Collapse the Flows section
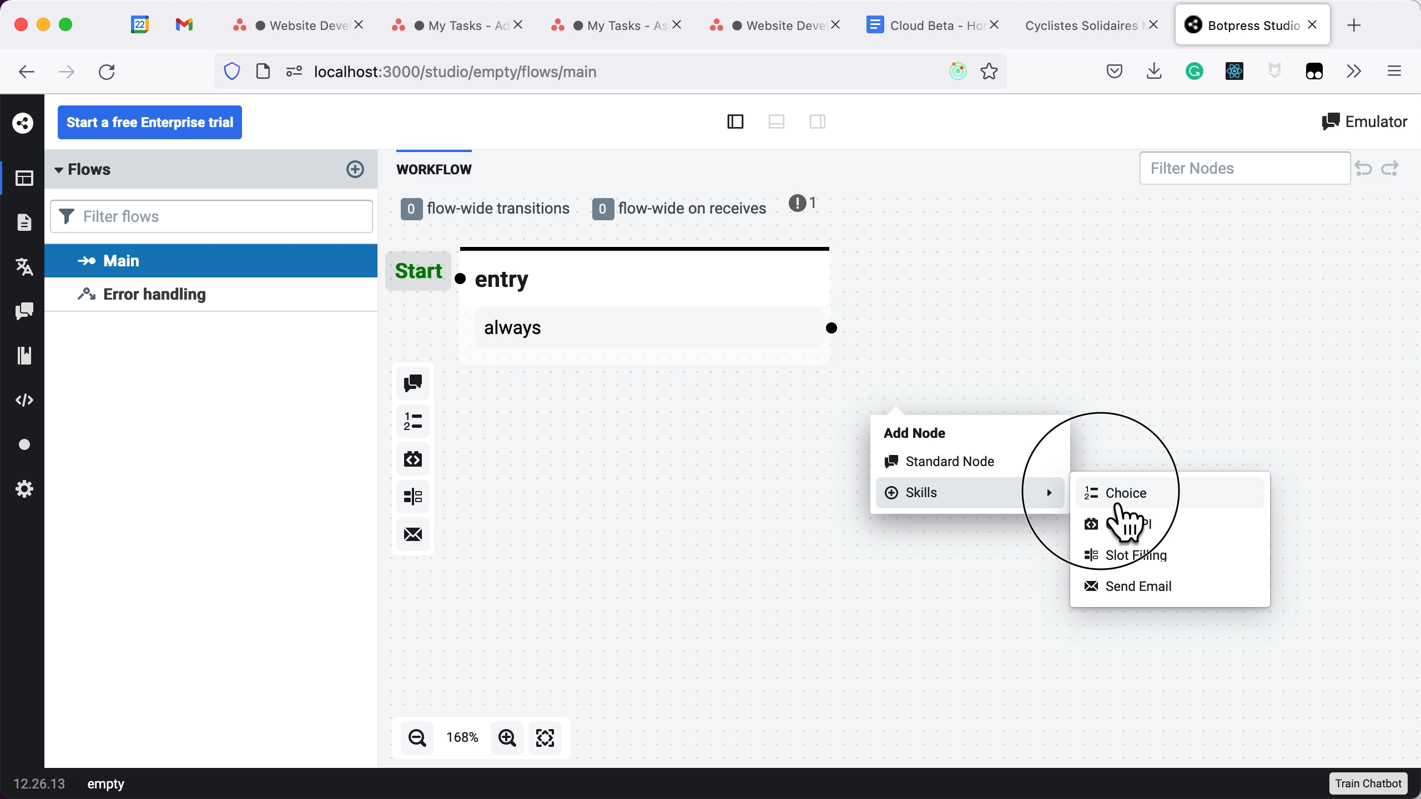Screen dimensions: 1421x799 (x=59, y=170)
